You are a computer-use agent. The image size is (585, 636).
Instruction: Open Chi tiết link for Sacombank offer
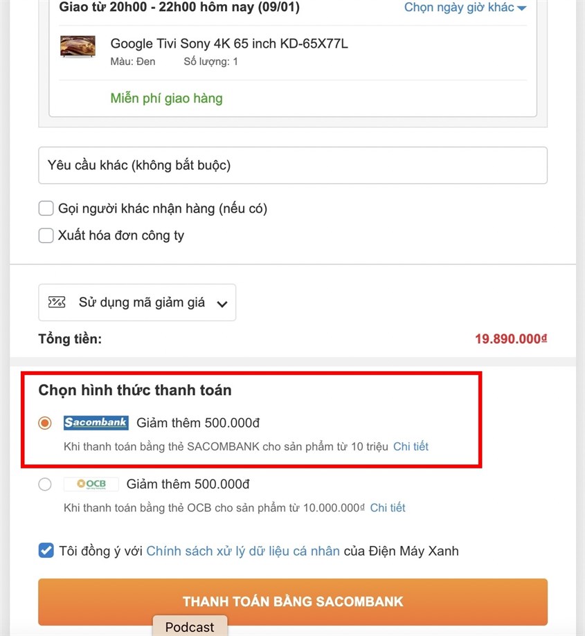pos(411,446)
